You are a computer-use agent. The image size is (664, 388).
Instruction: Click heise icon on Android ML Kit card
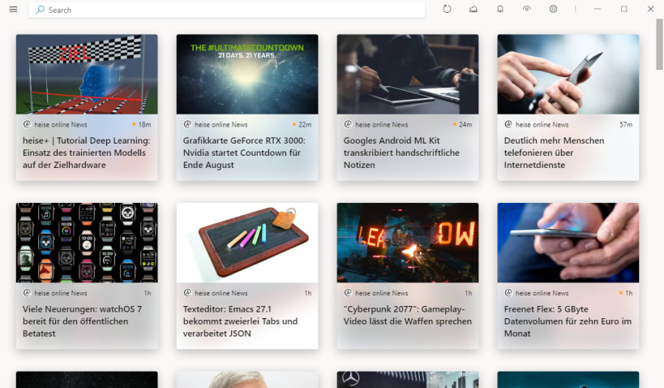click(348, 124)
